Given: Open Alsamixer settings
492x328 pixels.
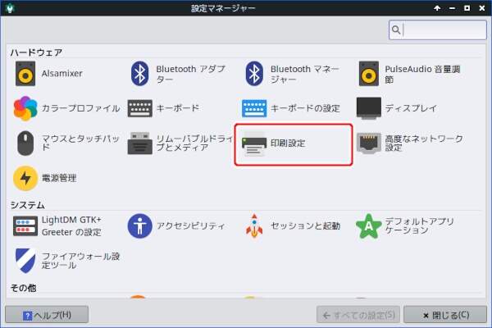Looking at the screenshot, I should point(49,74).
